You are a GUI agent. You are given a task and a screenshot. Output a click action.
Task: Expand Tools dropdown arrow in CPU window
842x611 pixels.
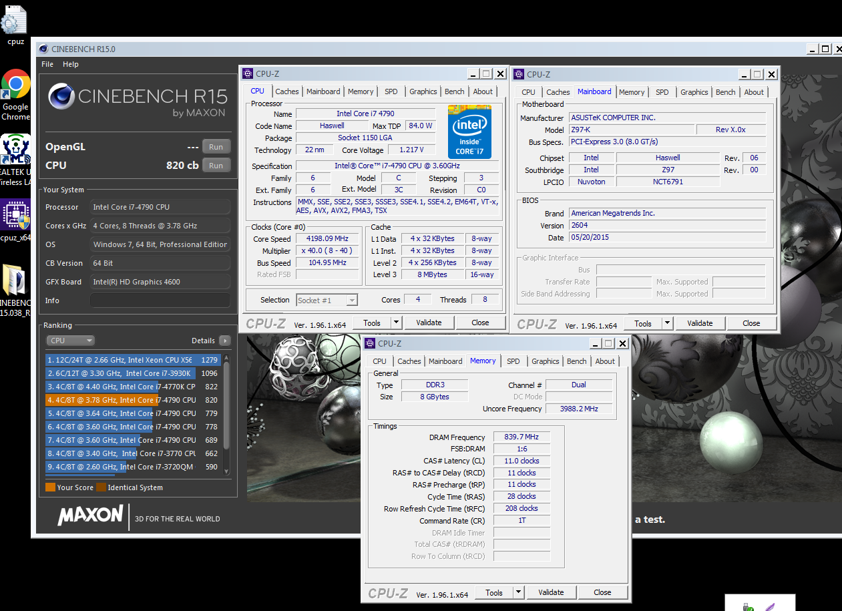click(x=396, y=323)
